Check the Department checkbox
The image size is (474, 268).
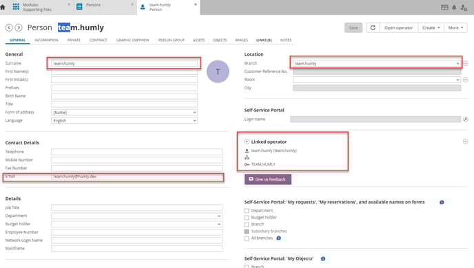coord(247,211)
